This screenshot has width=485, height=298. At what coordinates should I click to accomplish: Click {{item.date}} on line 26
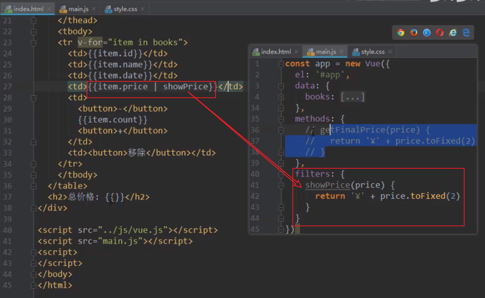coord(121,76)
